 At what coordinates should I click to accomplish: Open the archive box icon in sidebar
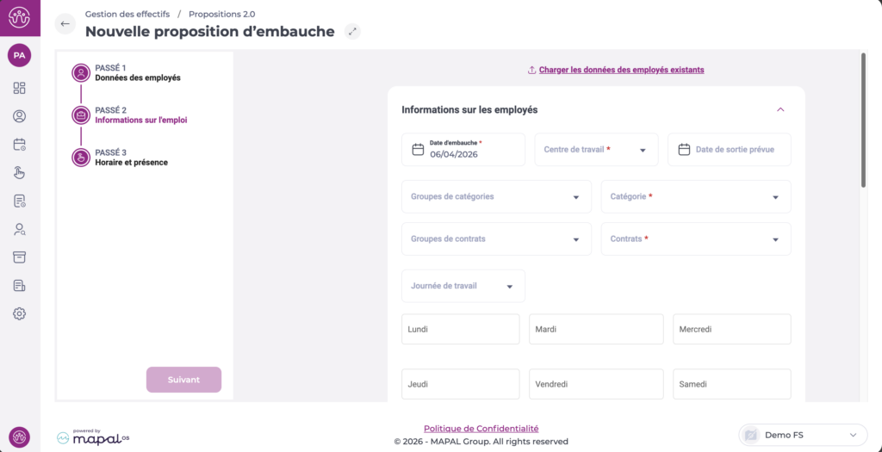tap(20, 257)
